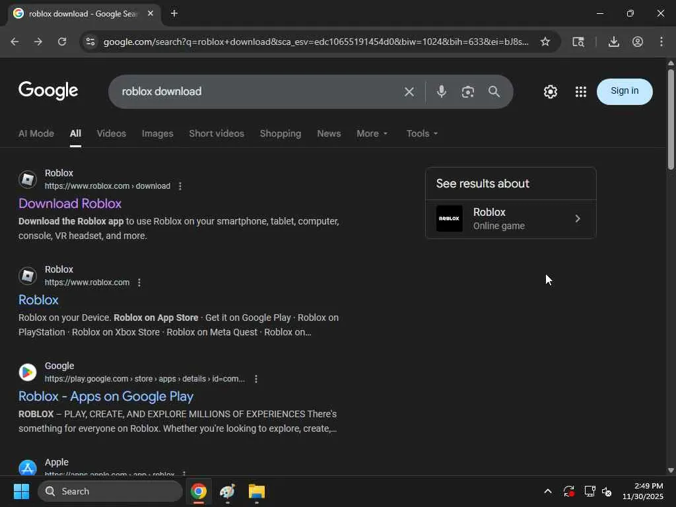Viewport: 676px width, 507px height.
Task: Click the Google Play favicon icon
Action: pos(28,372)
